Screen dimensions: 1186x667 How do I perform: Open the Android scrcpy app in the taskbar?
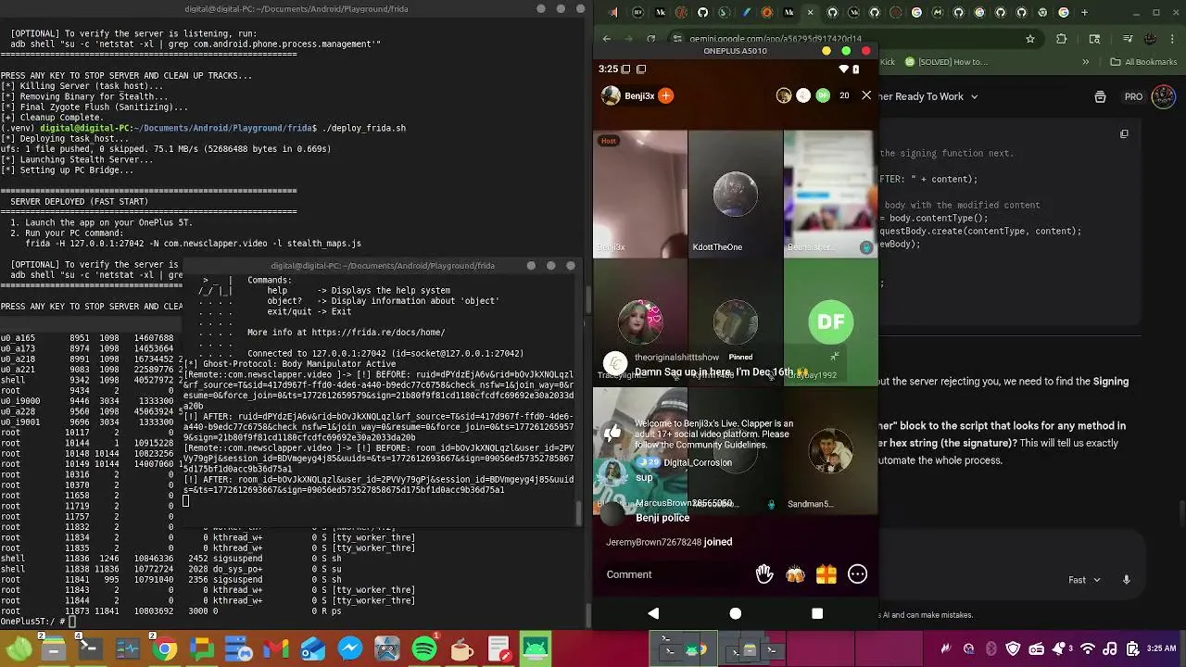536,649
